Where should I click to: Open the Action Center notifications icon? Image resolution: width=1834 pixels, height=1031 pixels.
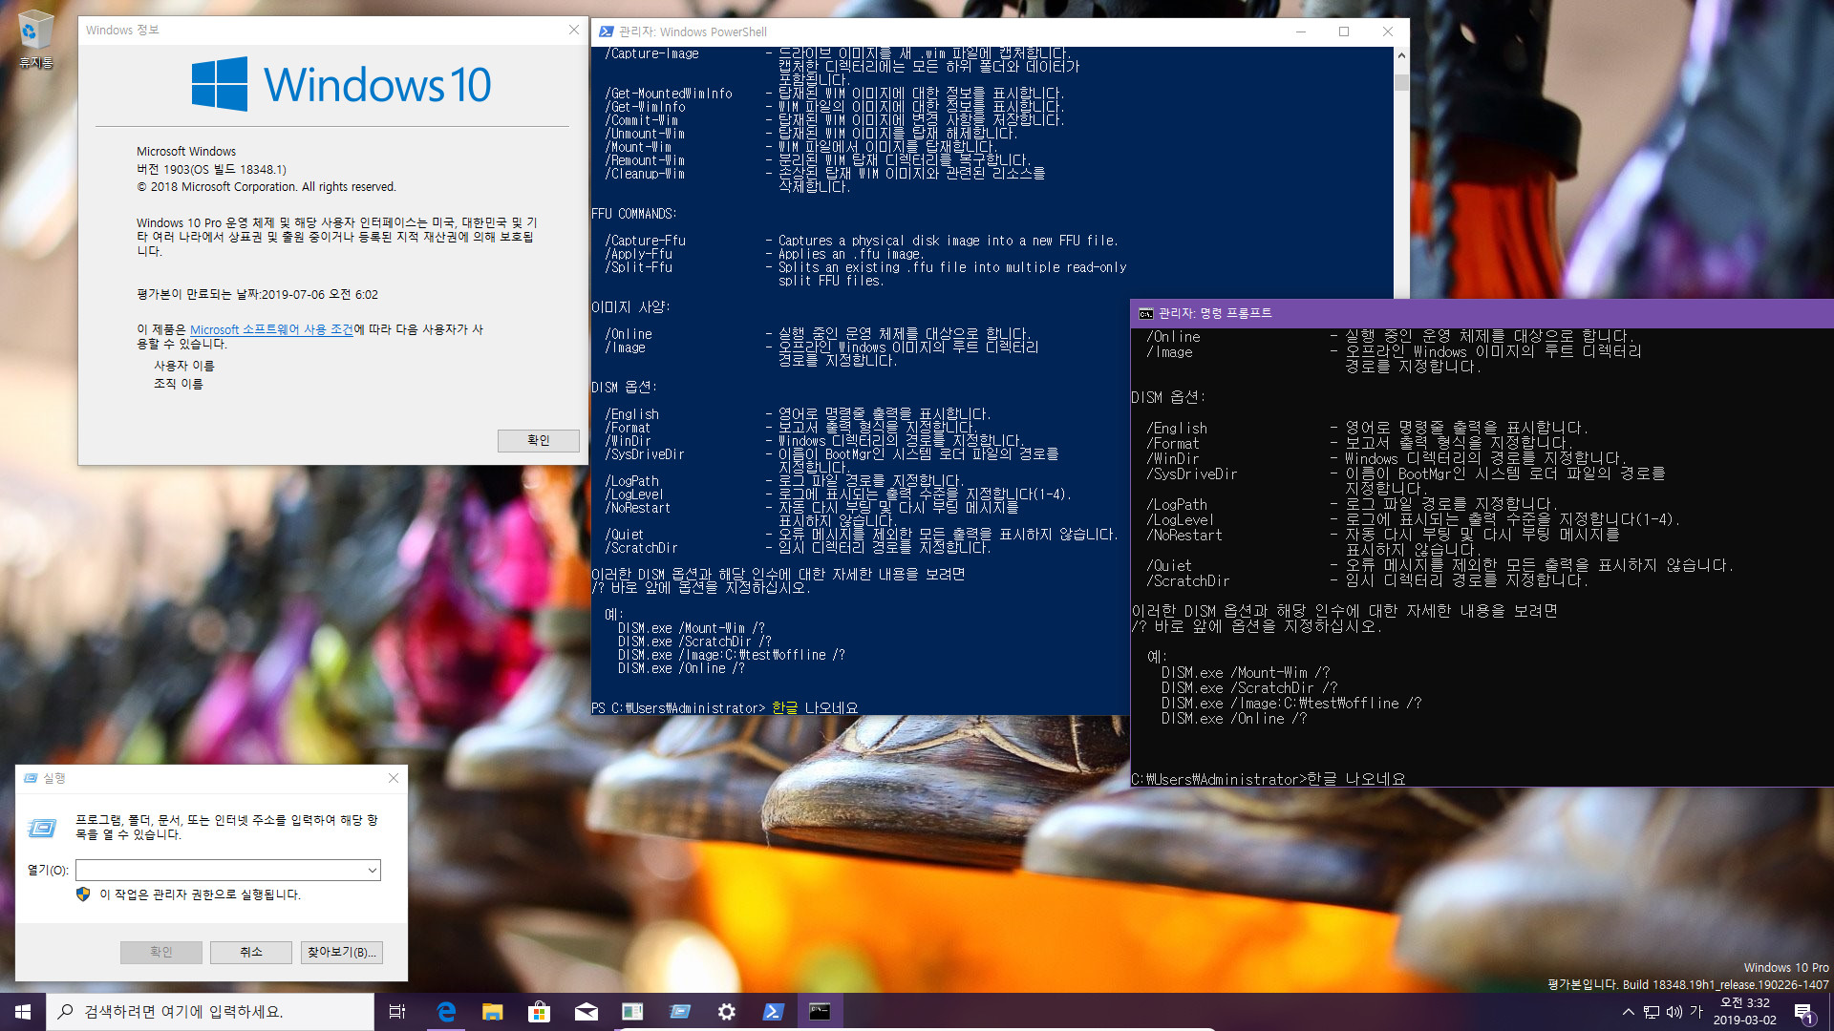(x=1804, y=1012)
